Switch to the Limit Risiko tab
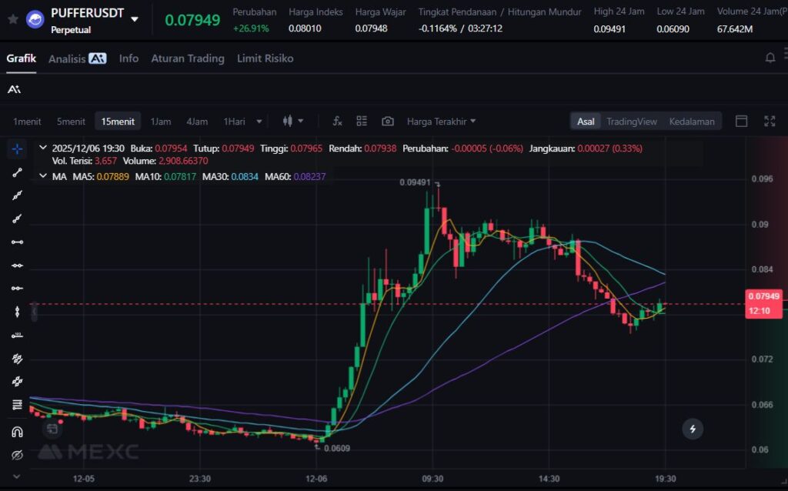788x491 pixels. tap(265, 58)
